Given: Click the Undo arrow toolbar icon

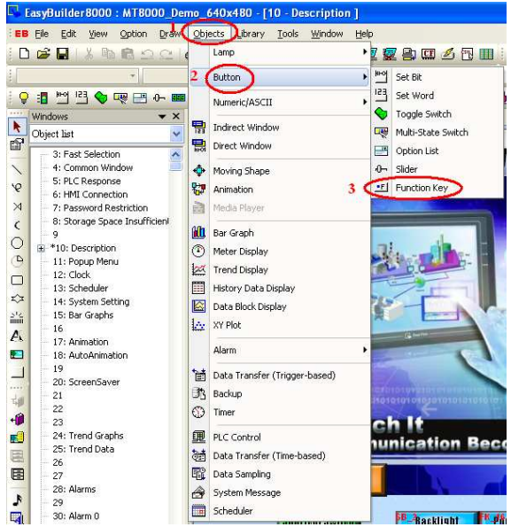Looking at the screenshot, I should [147, 53].
